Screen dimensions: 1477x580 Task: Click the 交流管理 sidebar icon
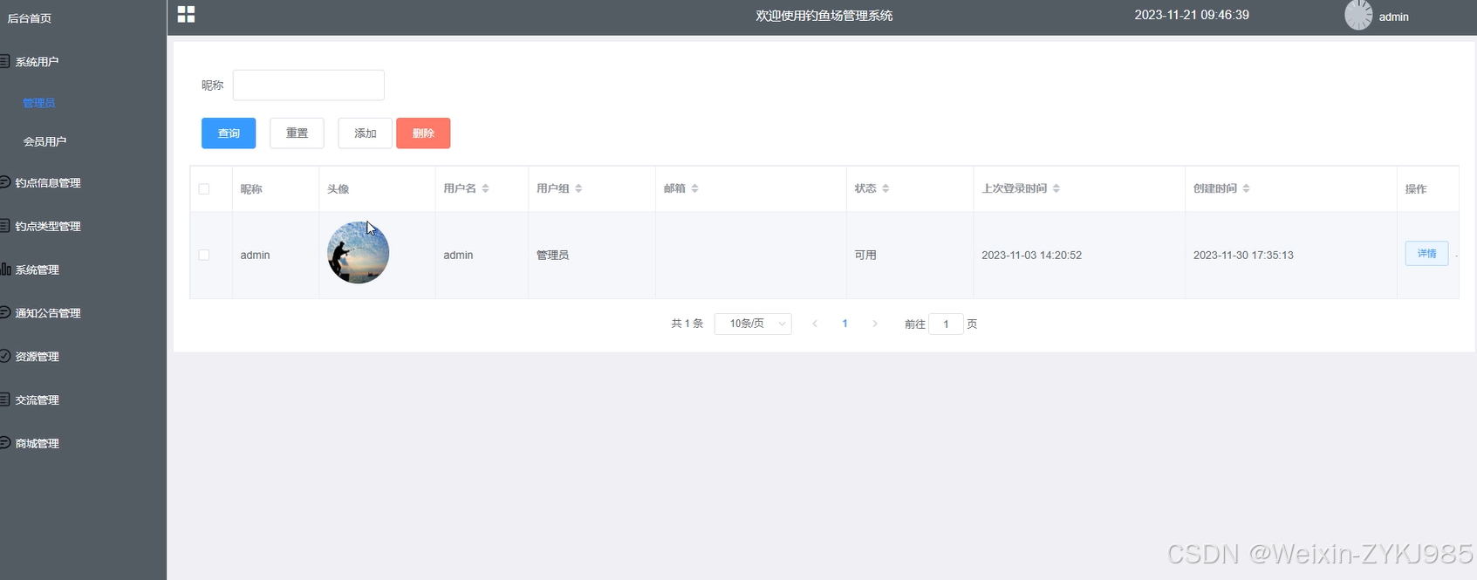point(4,399)
